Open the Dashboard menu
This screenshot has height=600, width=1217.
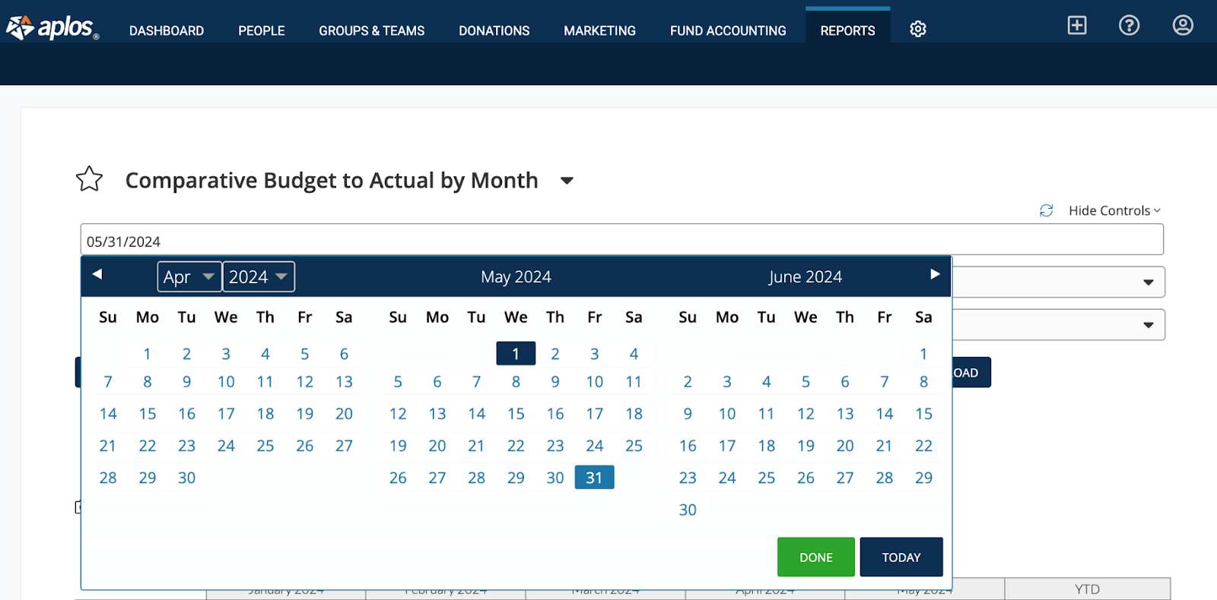pos(167,31)
